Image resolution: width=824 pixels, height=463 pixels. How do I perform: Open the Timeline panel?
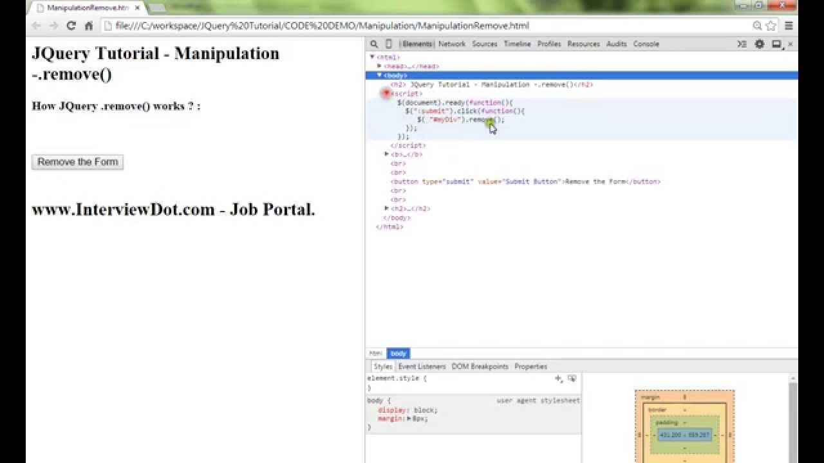click(517, 44)
